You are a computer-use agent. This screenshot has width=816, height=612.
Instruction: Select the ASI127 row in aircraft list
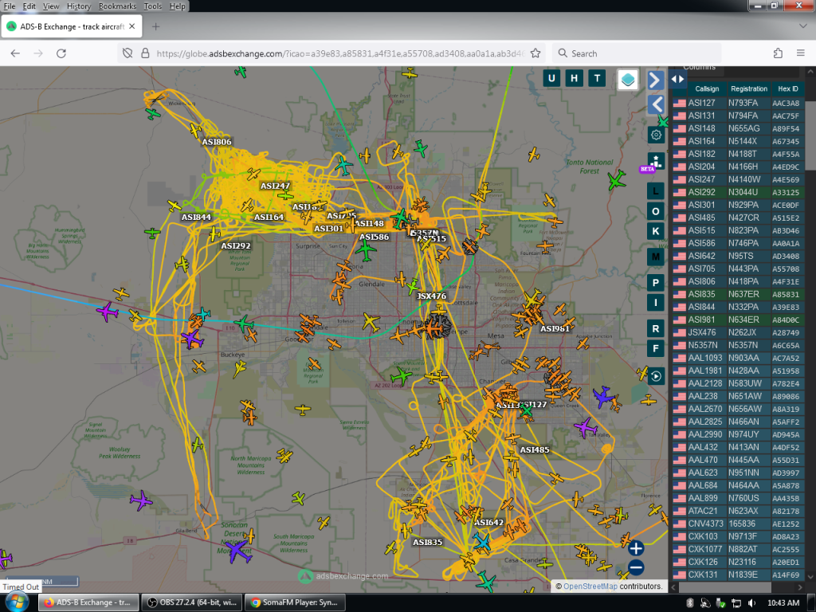(x=738, y=103)
